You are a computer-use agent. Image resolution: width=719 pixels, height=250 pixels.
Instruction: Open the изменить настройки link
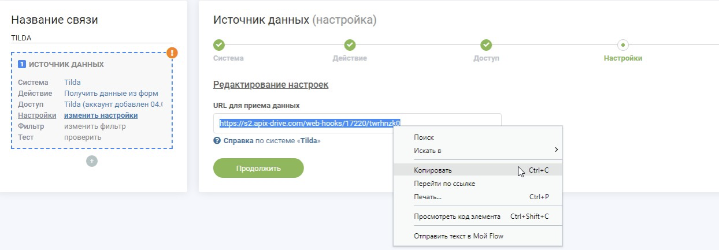click(101, 115)
